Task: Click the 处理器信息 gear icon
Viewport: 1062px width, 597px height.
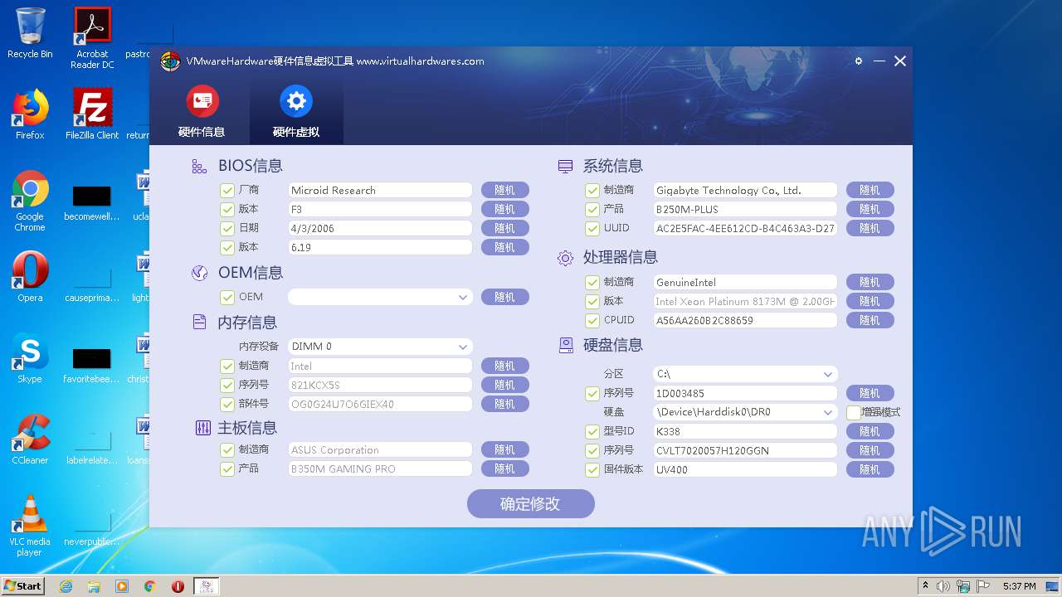Action: coord(565,258)
